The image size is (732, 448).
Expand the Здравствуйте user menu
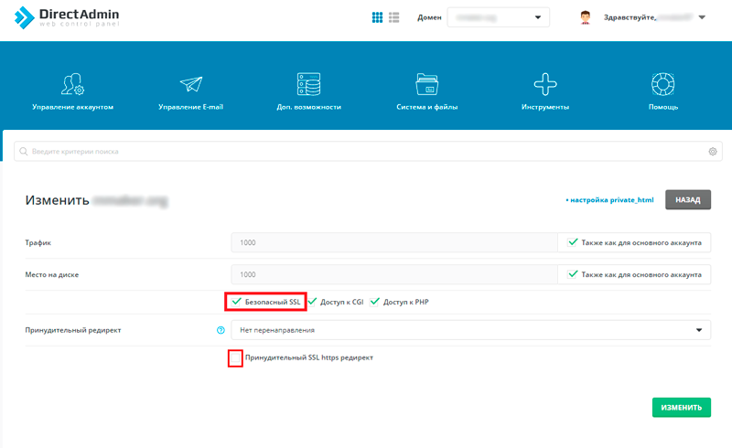(x=701, y=17)
